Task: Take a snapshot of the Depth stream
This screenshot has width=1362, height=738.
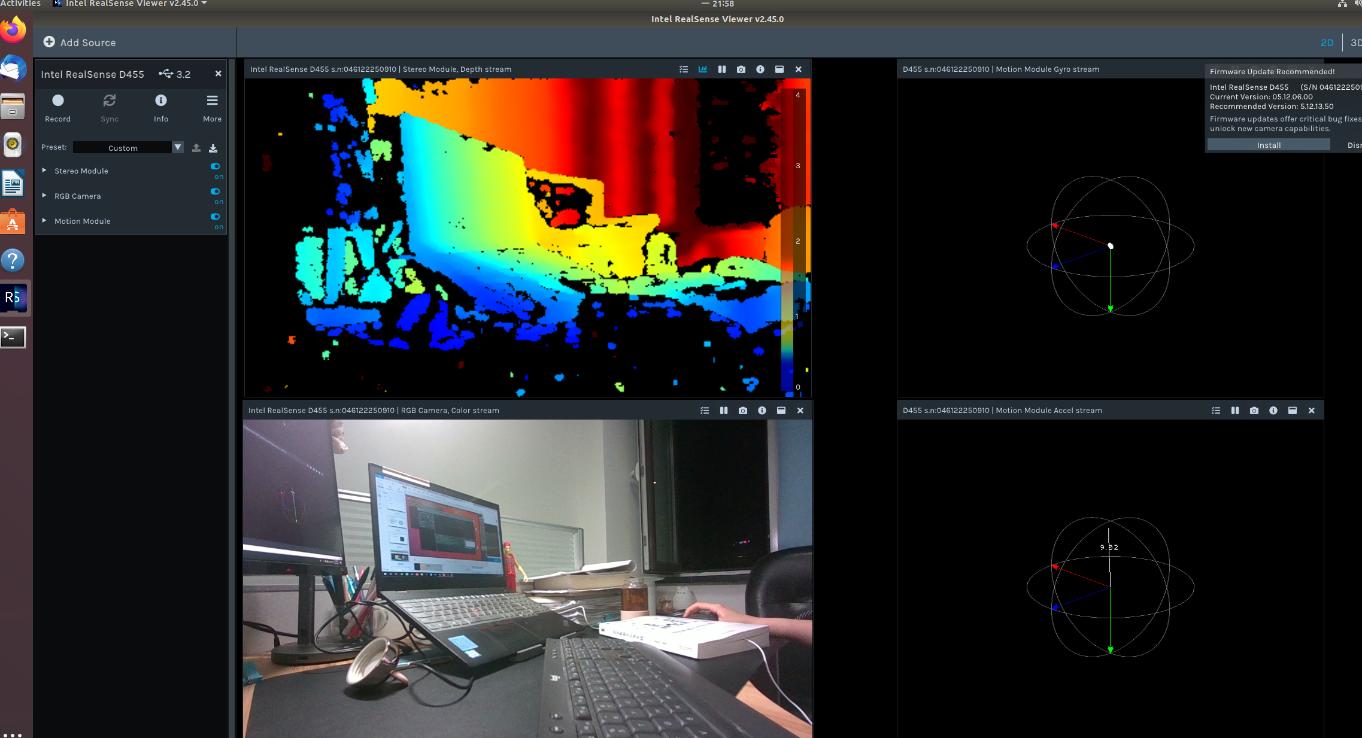Action: coord(741,69)
